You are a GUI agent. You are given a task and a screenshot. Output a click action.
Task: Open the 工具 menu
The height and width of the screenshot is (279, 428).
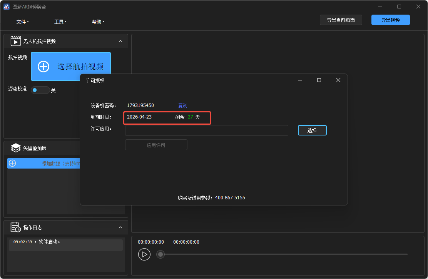click(x=60, y=22)
